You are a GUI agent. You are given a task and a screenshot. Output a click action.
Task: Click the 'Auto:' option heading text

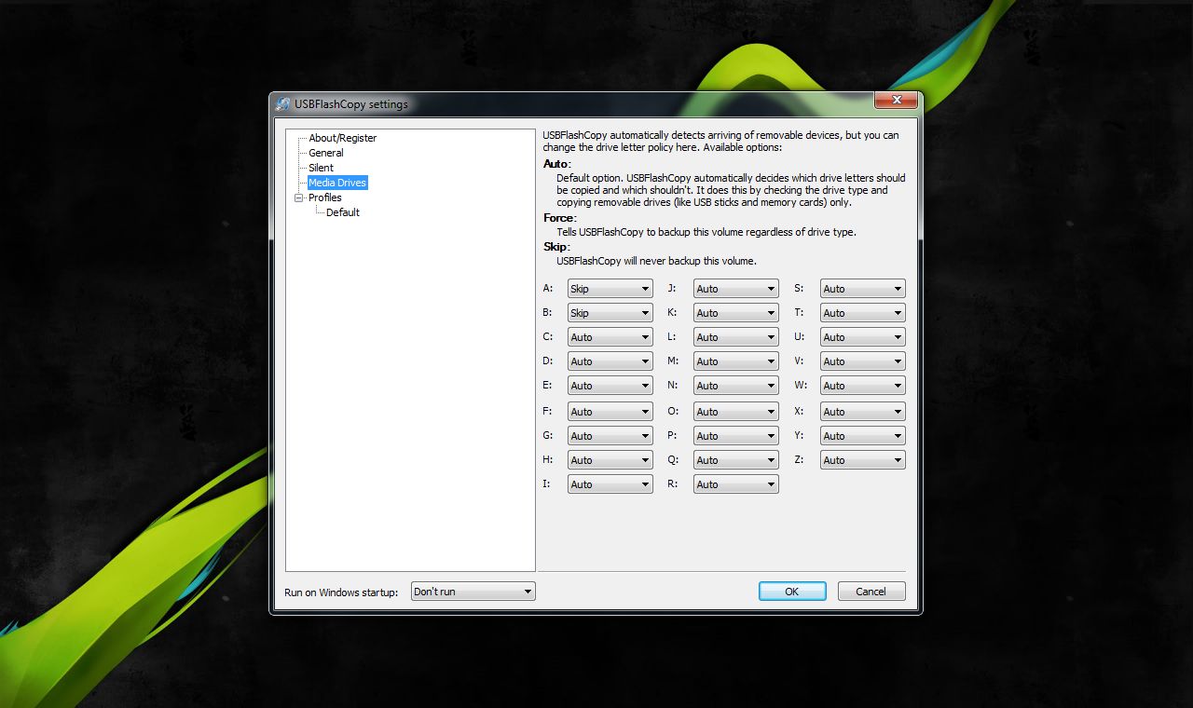click(x=556, y=164)
